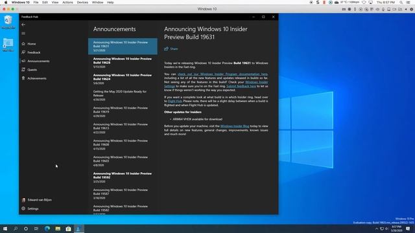
Task: Follow the Submit feedback here link
Action: point(241,86)
